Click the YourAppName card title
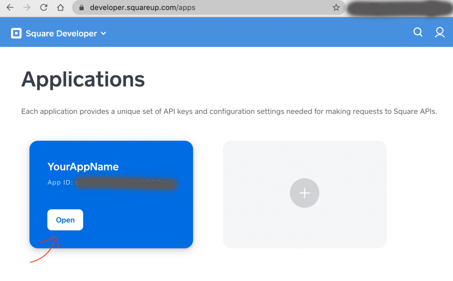453x281 pixels. pos(83,167)
